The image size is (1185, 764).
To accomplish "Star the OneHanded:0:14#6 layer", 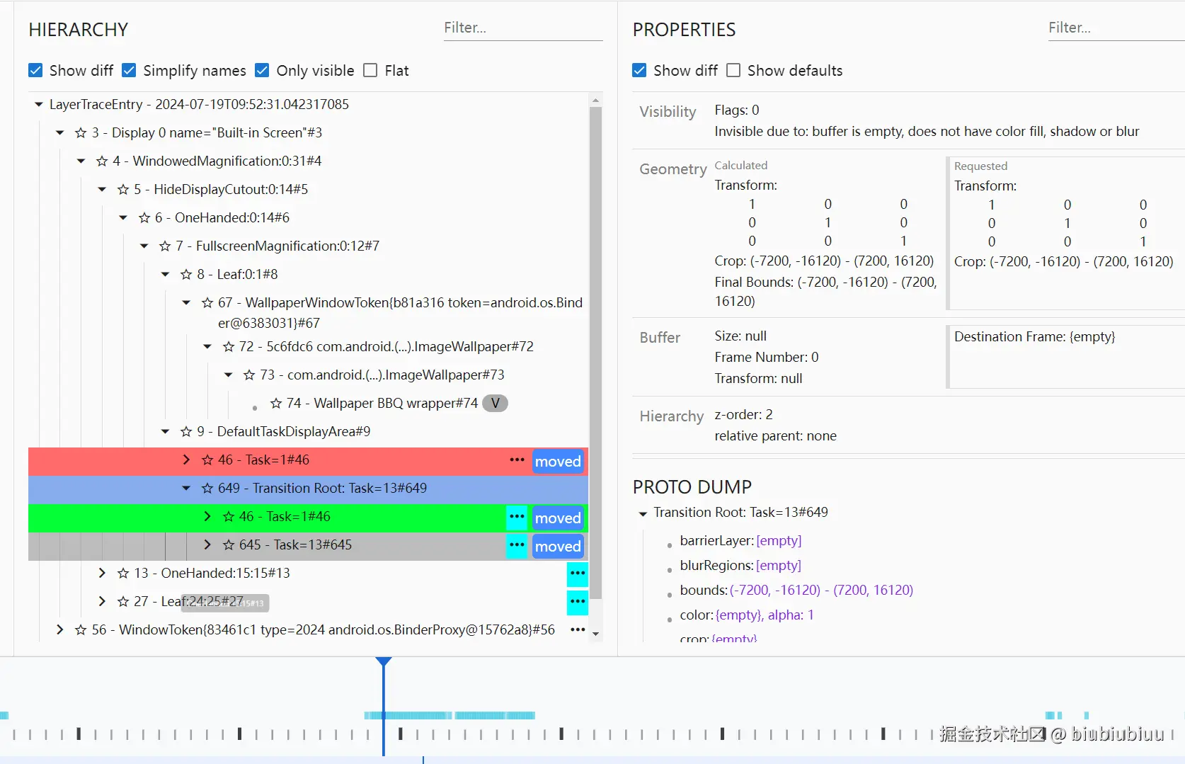I will 144,218.
